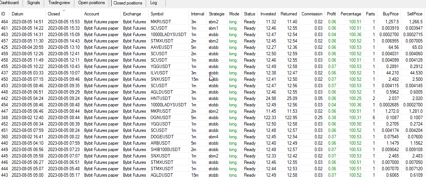Click invested value 122.33
This screenshot has height=177, width=426.
click(x=270, y=118)
